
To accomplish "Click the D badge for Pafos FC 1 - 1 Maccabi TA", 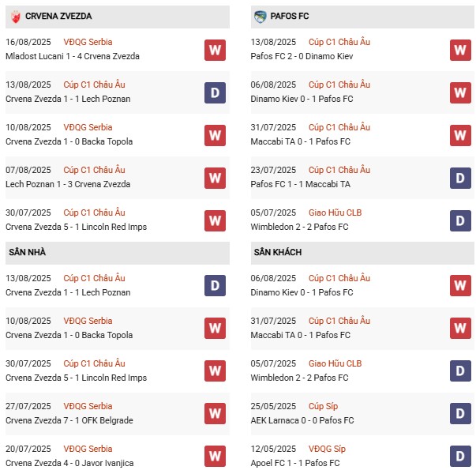I will tap(460, 178).
